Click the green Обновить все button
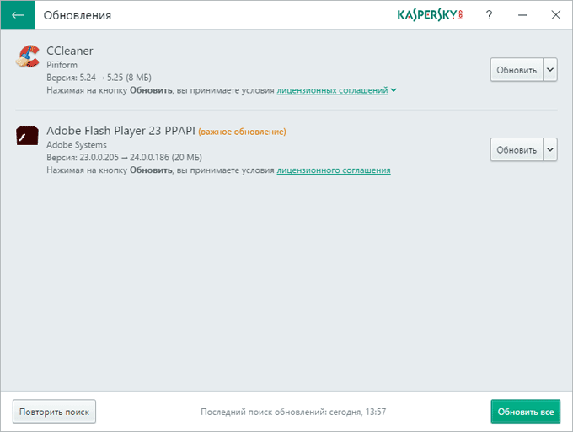573x432 pixels. pos(526,412)
